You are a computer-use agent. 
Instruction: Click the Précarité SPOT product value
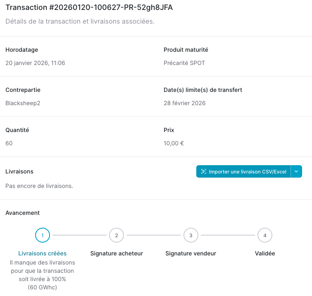click(184, 63)
